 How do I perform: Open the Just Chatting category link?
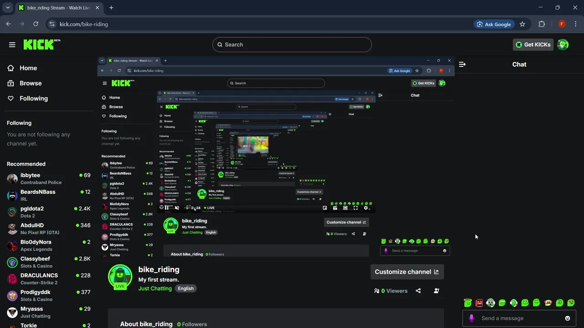[x=155, y=288]
